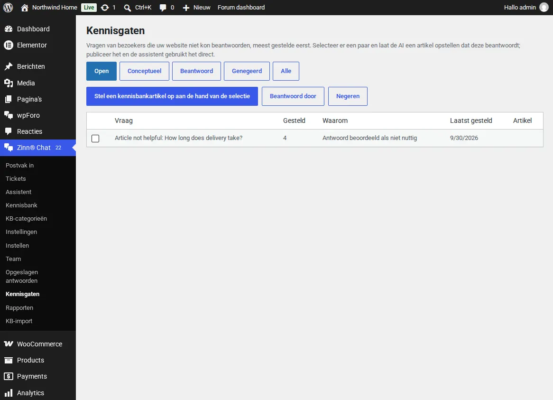This screenshot has width=553, height=400.
Task: Open the Forum dashboard link
Action: pos(241,8)
